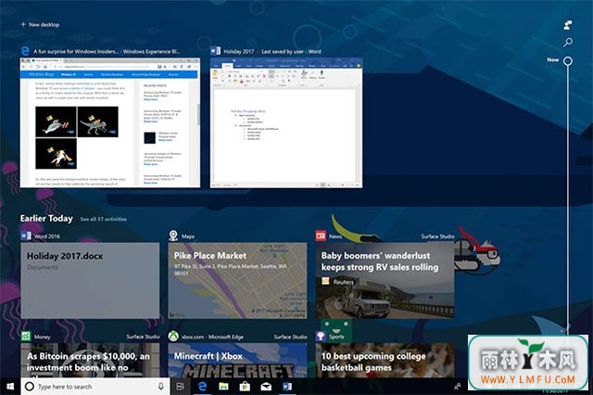Click the Maps app icon above the Pike Place card
The width and height of the screenshot is (593, 395).
(x=173, y=236)
